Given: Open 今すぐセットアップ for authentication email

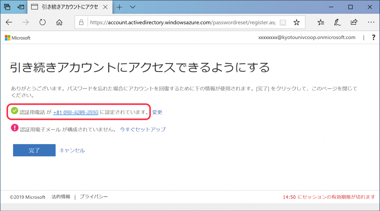Looking at the screenshot, I should point(142,129).
